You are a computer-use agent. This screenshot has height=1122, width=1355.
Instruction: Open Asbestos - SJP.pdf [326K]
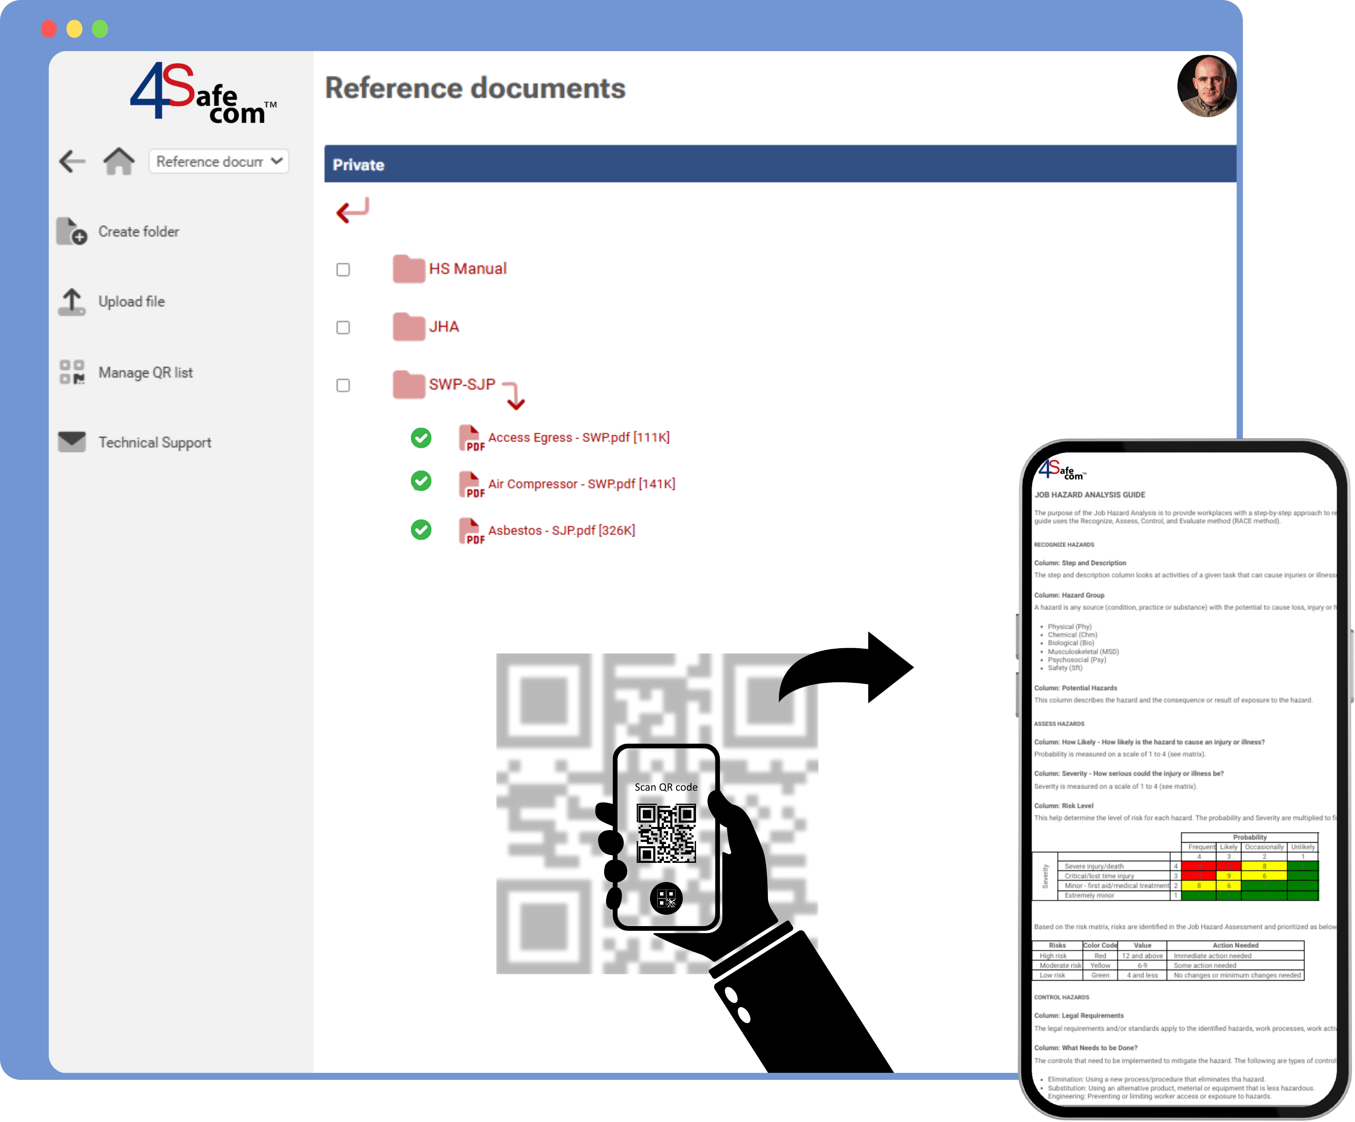pos(562,530)
